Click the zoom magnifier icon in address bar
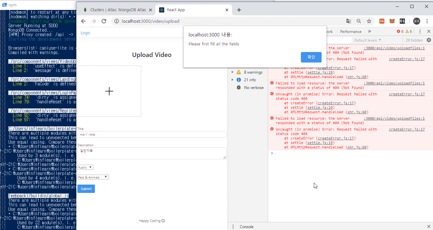This screenshot has height=230, width=433. click(x=359, y=21)
